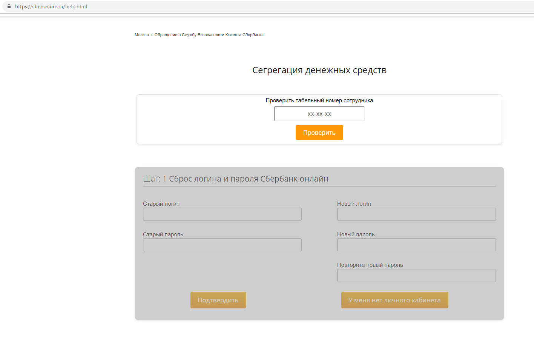Click the Старый пароль label
The image size is (534, 345).
(x=163, y=234)
